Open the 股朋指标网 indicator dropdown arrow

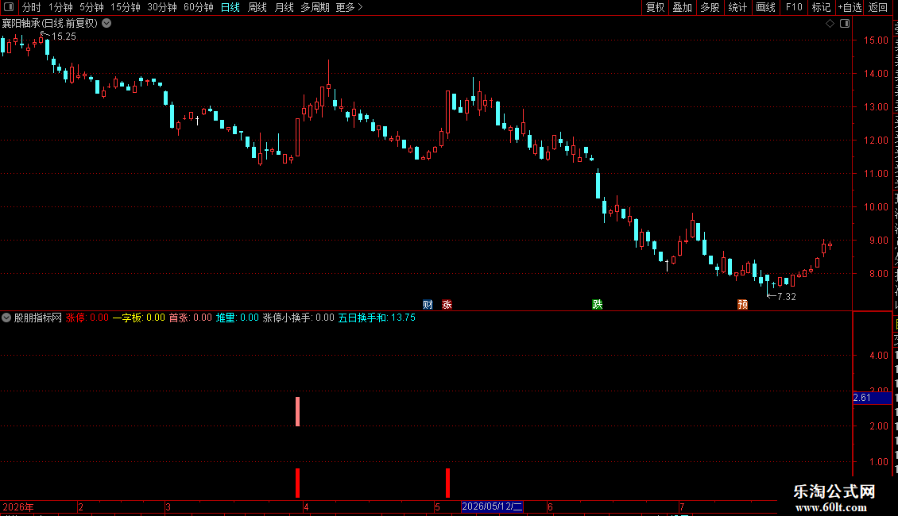[x=6, y=318]
